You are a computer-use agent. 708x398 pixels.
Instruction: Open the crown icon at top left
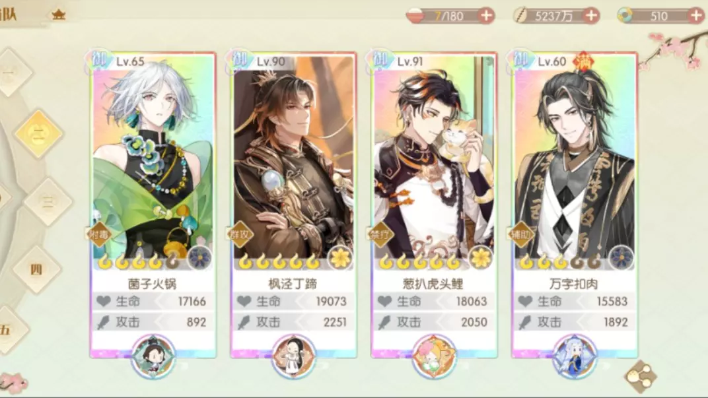point(58,15)
